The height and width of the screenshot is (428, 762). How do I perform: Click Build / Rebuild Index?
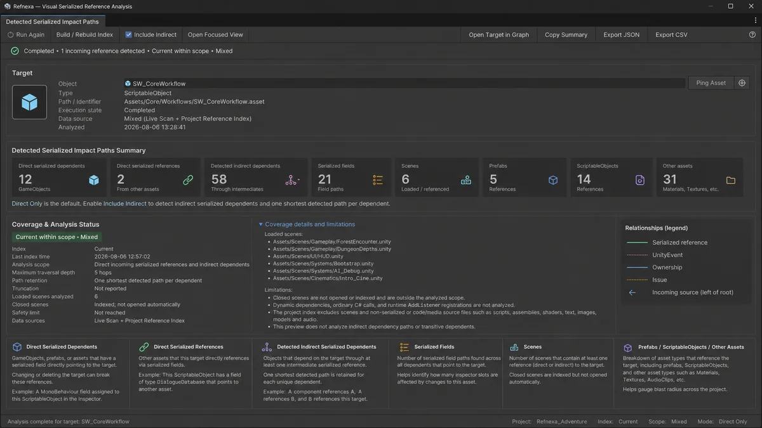[x=84, y=35]
